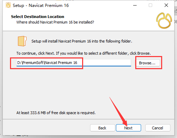Minimize the Setup window
The height and width of the screenshot is (138, 177).
(135, 5)
